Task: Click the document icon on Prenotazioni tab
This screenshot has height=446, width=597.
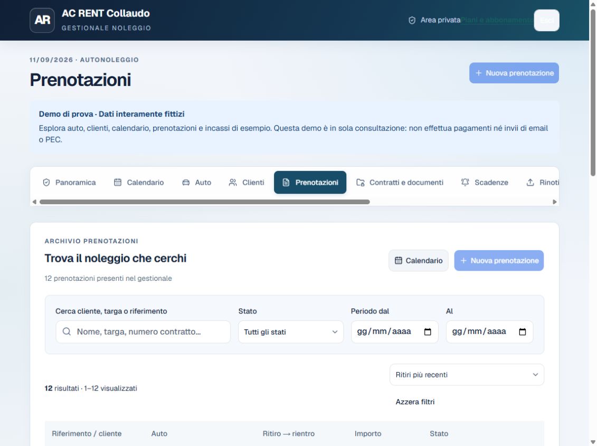Action: [286, 183]
